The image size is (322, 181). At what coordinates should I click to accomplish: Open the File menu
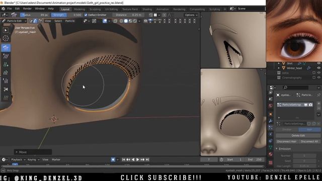[10, 9]
